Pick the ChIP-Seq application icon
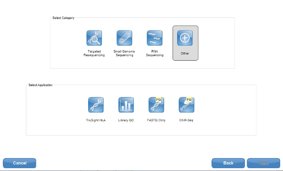Image resolution: width=283 pixels, height=171 pixels. tap(186, 105)
